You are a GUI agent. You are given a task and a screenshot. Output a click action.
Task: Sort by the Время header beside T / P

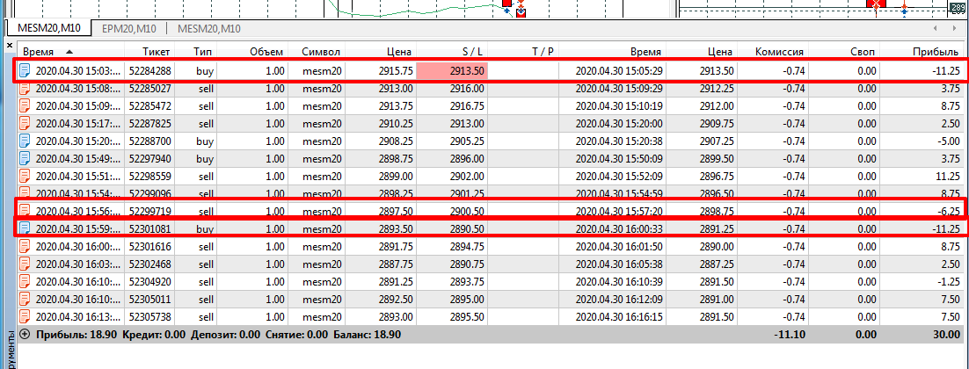[x=613, y=52]
